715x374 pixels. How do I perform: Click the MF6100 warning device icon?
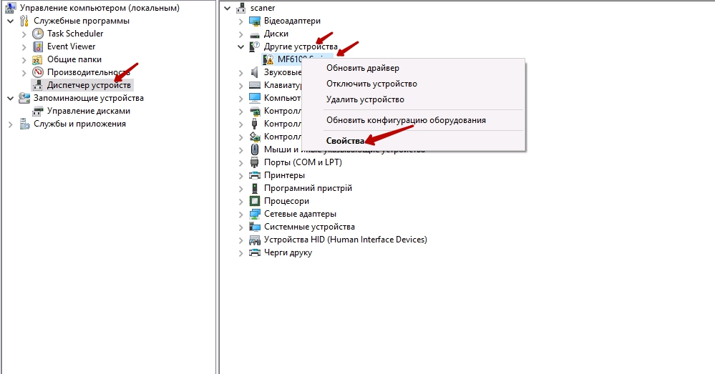[269, 59]
